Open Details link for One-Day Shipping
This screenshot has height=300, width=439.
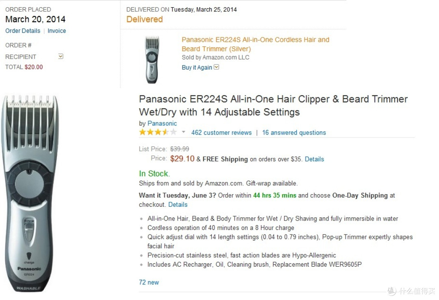178,205
